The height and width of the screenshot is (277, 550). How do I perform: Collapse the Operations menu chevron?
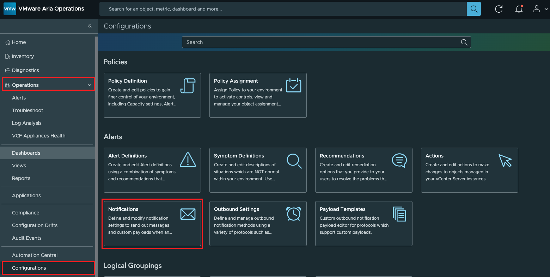pyautogui.click(x=90, y=85)
